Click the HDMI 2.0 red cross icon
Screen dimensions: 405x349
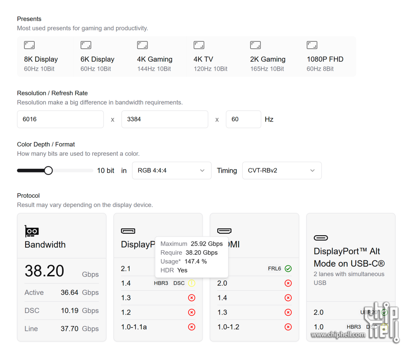pyautogui.click(x=288, y=283)
